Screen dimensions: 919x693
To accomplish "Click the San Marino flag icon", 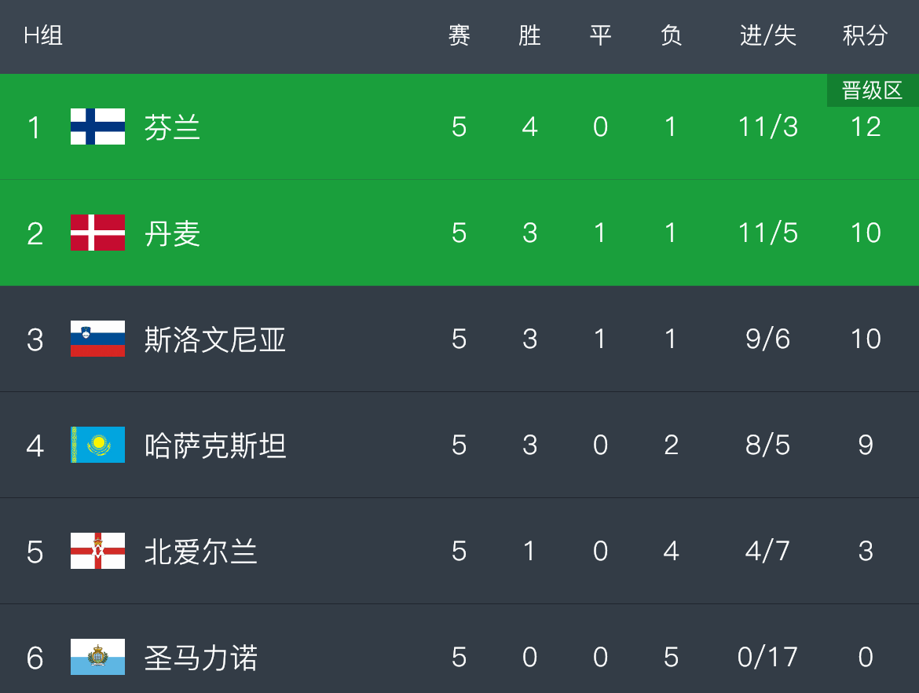I will 97,657.
